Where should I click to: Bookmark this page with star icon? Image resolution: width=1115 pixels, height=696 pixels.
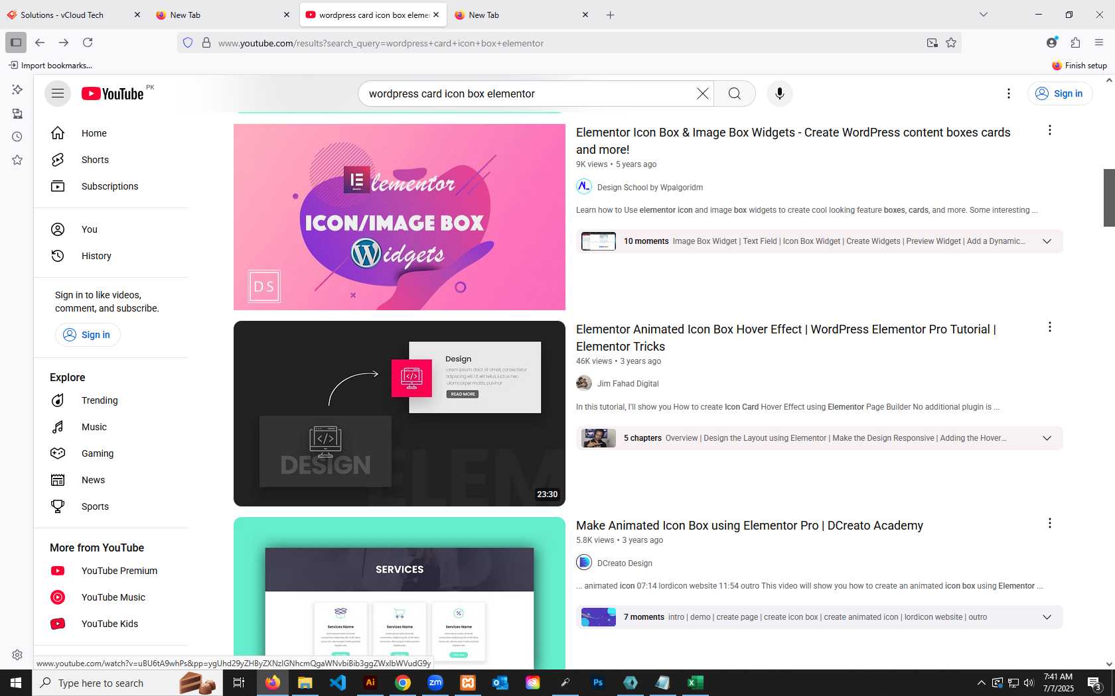point(951,42)
